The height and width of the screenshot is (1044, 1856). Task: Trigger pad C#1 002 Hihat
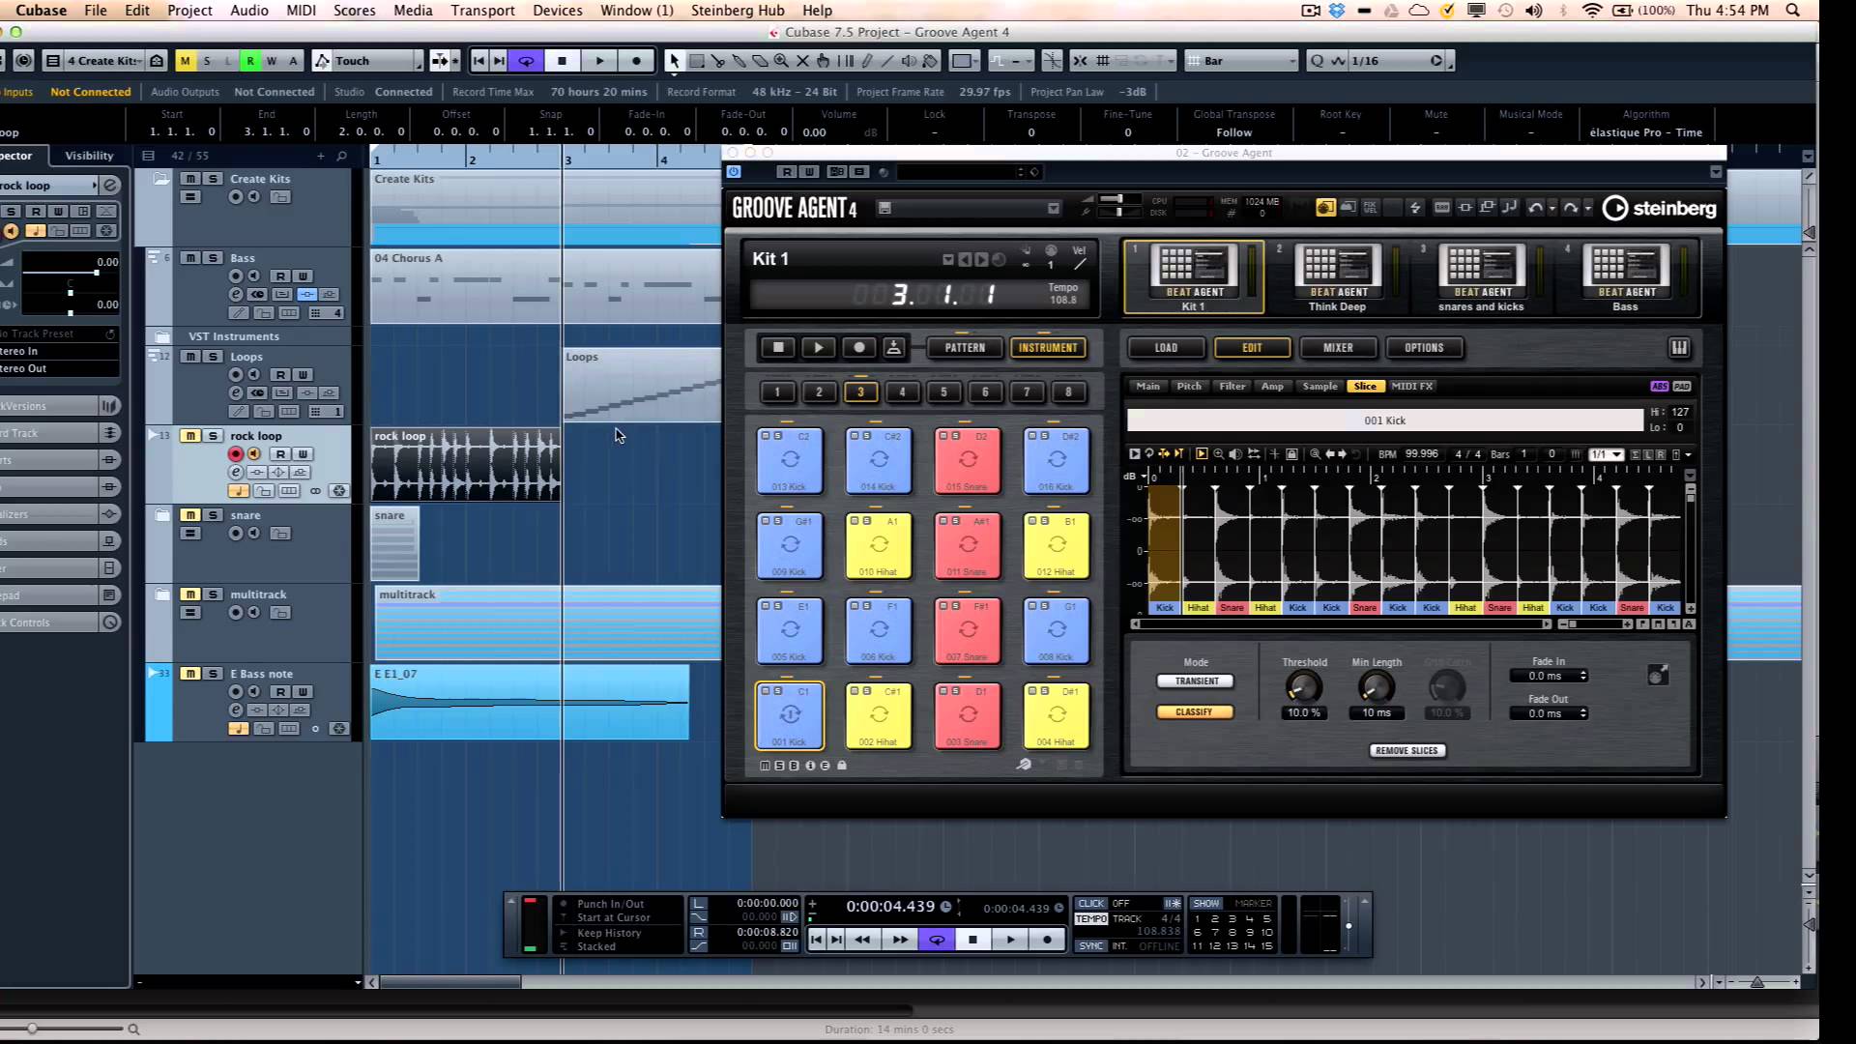[879, 716]
